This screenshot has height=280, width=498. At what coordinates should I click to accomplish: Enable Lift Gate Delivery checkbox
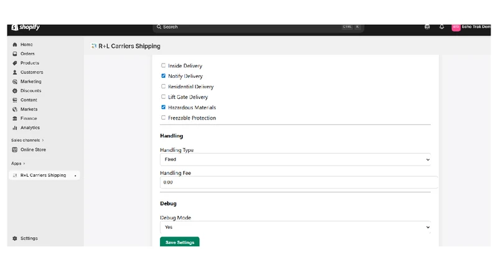pyautogui.click(x=163, y=97)
